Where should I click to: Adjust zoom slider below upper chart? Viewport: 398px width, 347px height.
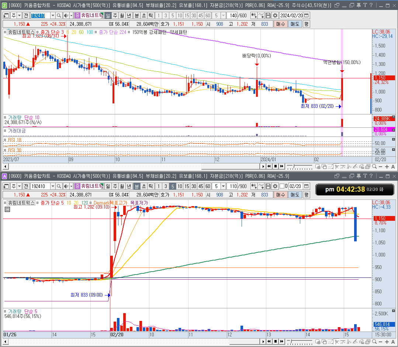coord(300,167)
